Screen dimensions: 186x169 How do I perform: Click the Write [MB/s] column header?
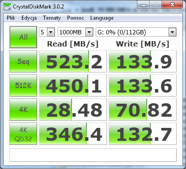[x=143, y=44]
